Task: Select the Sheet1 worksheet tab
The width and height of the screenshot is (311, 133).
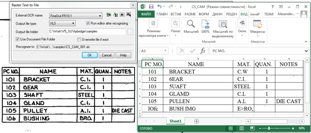Action: (175, 121)
